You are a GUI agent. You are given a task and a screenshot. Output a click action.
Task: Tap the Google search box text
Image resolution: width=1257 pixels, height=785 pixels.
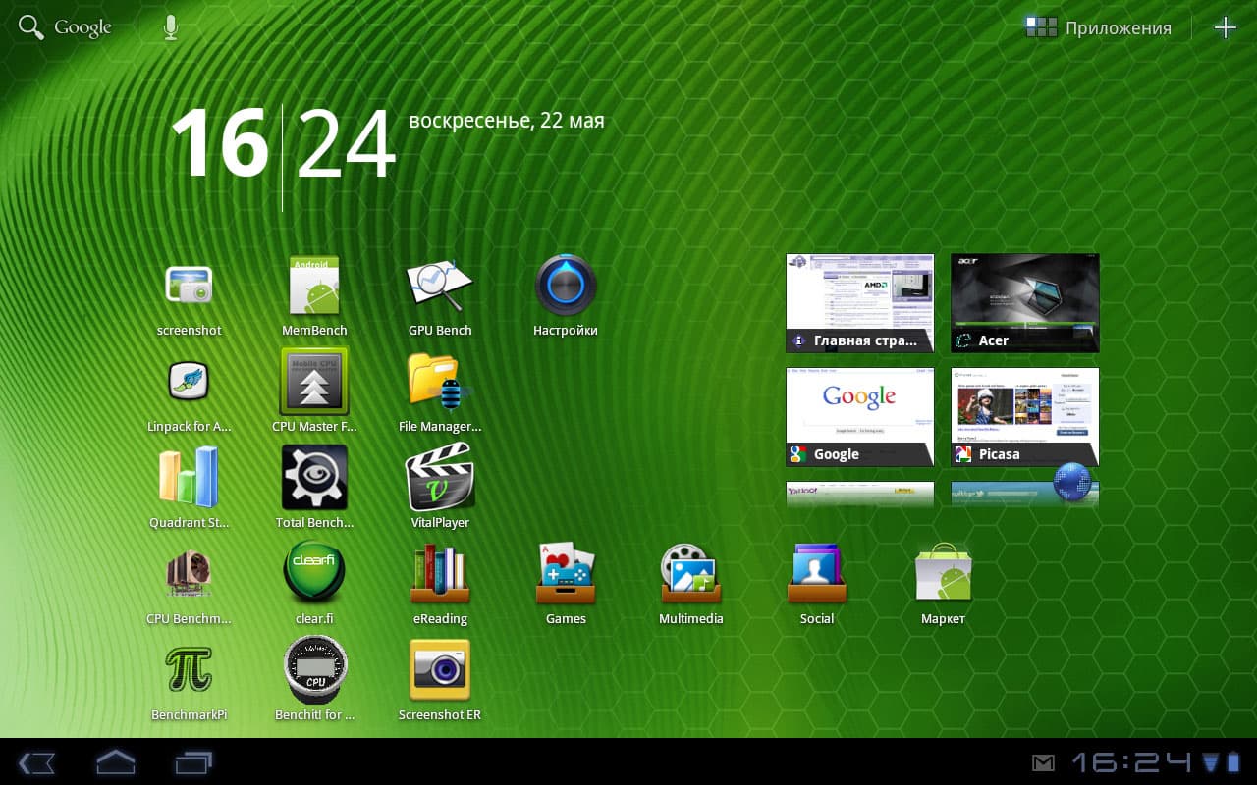(x=82, y=27)
